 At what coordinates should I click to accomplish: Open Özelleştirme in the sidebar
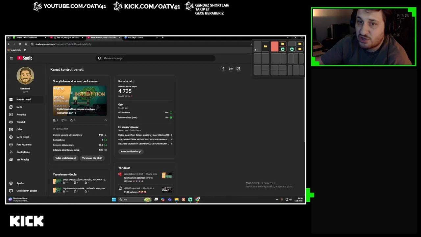pos(25,152)
